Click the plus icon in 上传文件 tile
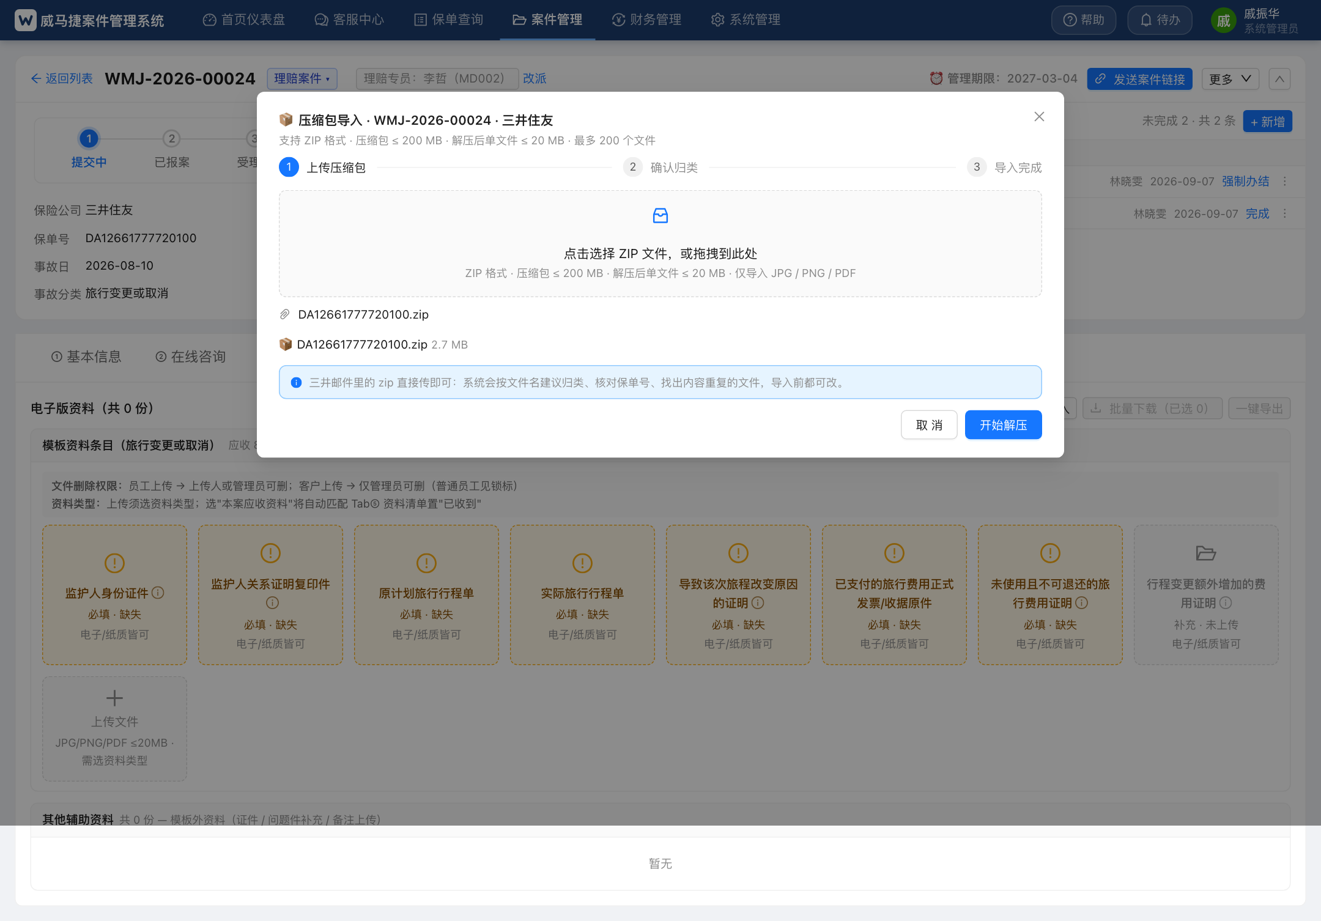 tap(114, 698)
